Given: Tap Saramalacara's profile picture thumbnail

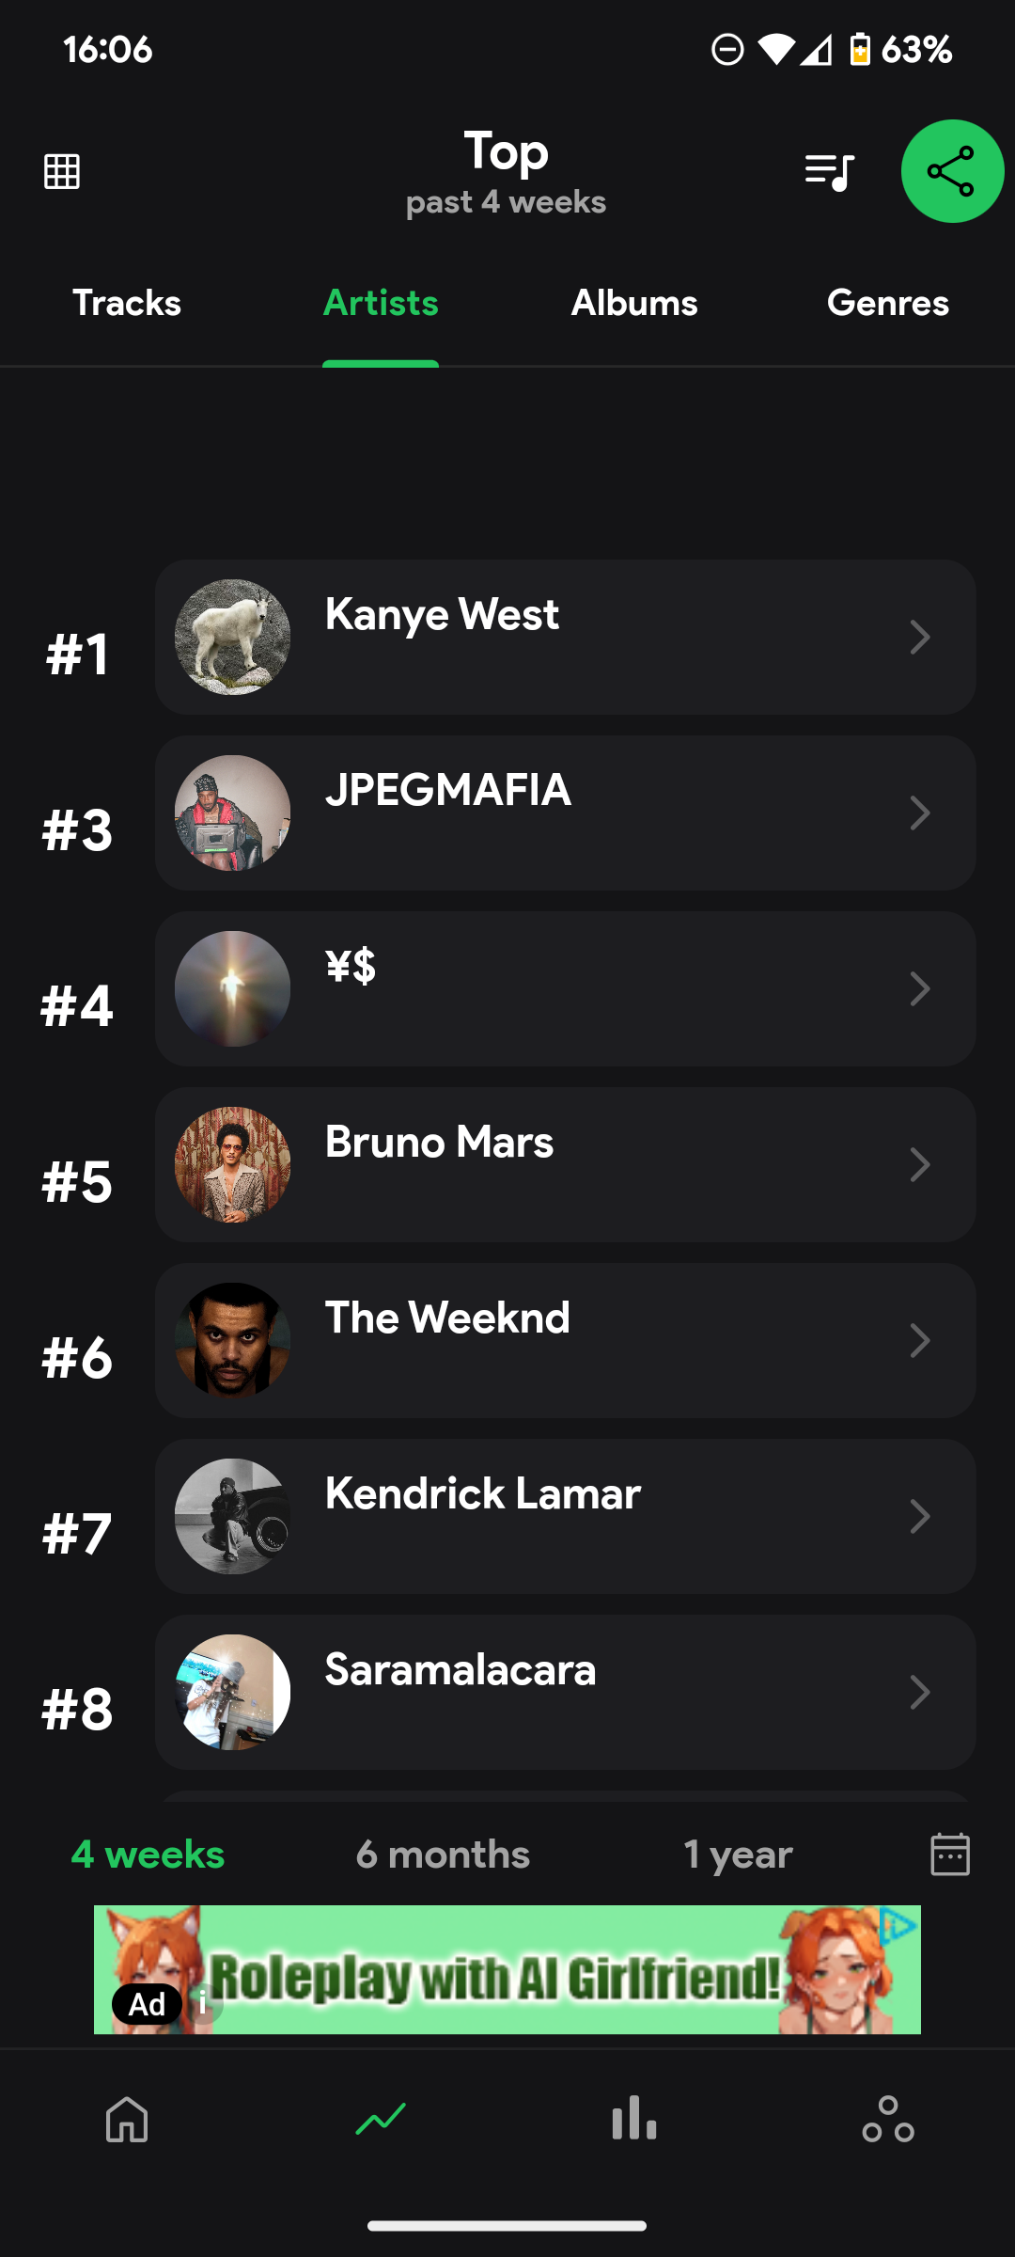Looking at the screenshot, I should tap(232, 1692).
